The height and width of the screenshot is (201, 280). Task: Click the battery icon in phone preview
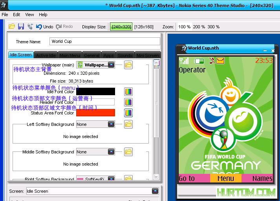pyautogui.click(x=199, y=61)
